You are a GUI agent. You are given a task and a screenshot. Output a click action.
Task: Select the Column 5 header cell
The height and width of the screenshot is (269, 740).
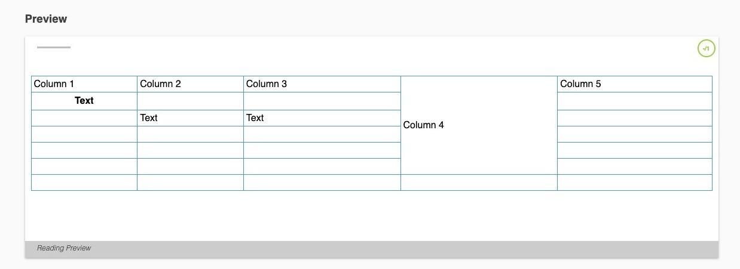[x=635, y=84]
